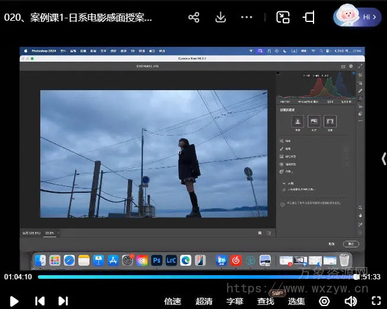Expand the side panel with left chevron
The width and height of the screenshot is (387, 309).
click(383, 158)
